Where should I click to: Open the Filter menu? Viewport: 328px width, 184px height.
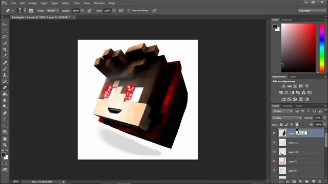[x=77, y=3]
